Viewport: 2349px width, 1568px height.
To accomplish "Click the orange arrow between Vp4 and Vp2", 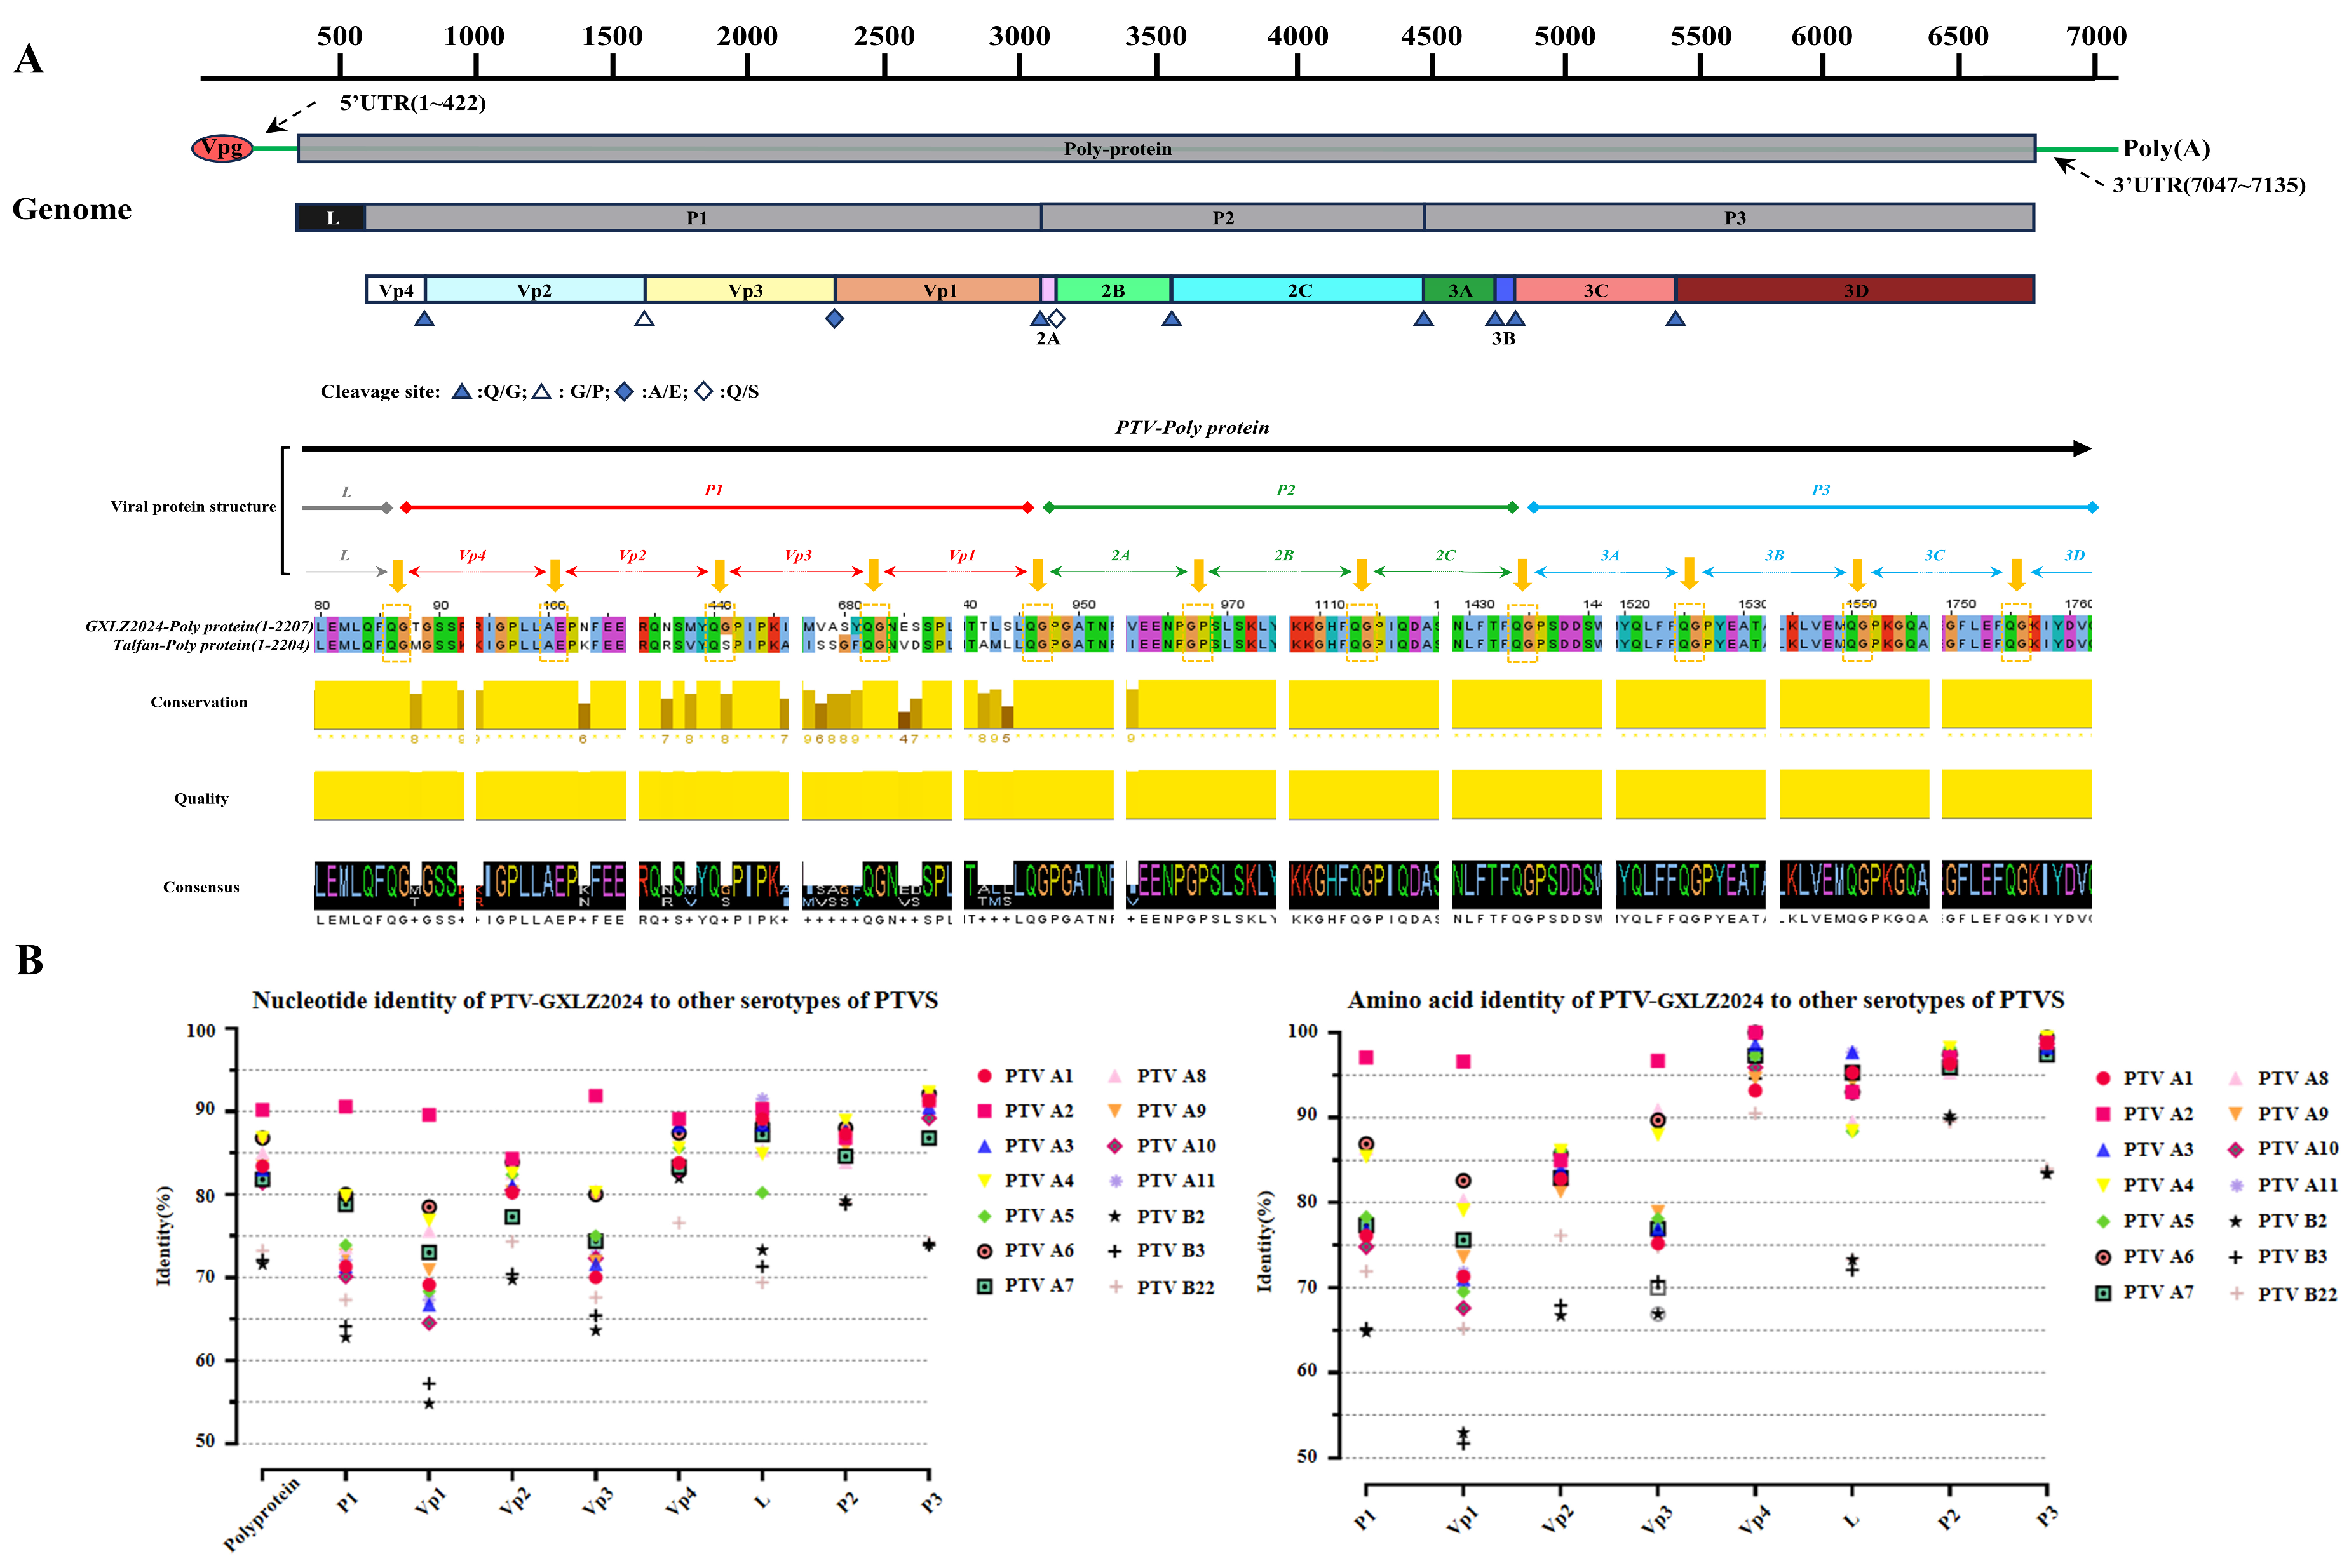I will (x=555, y=574).
